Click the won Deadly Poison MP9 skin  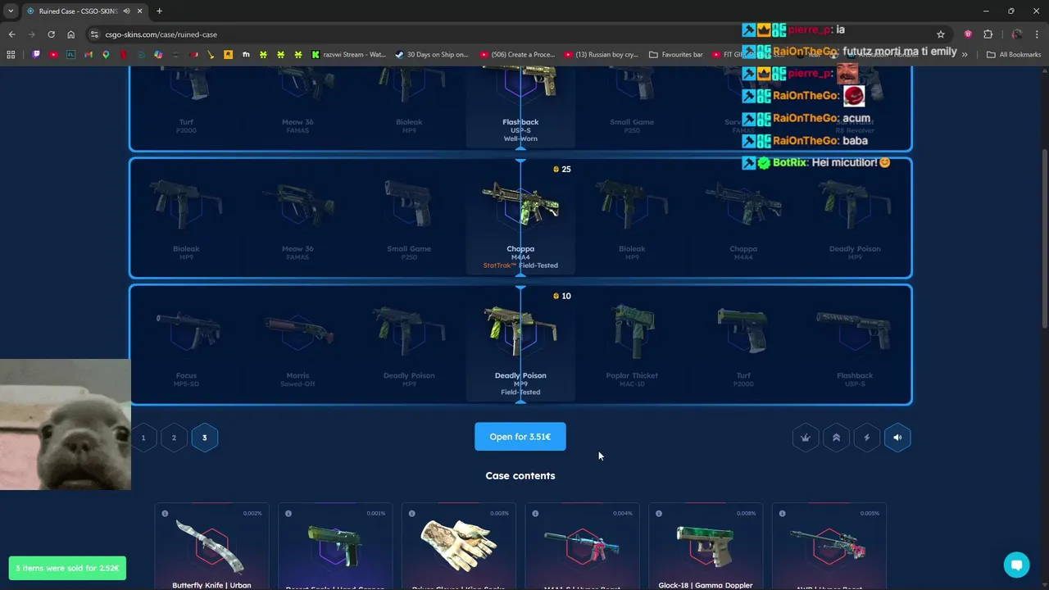(x=520, y=330)
